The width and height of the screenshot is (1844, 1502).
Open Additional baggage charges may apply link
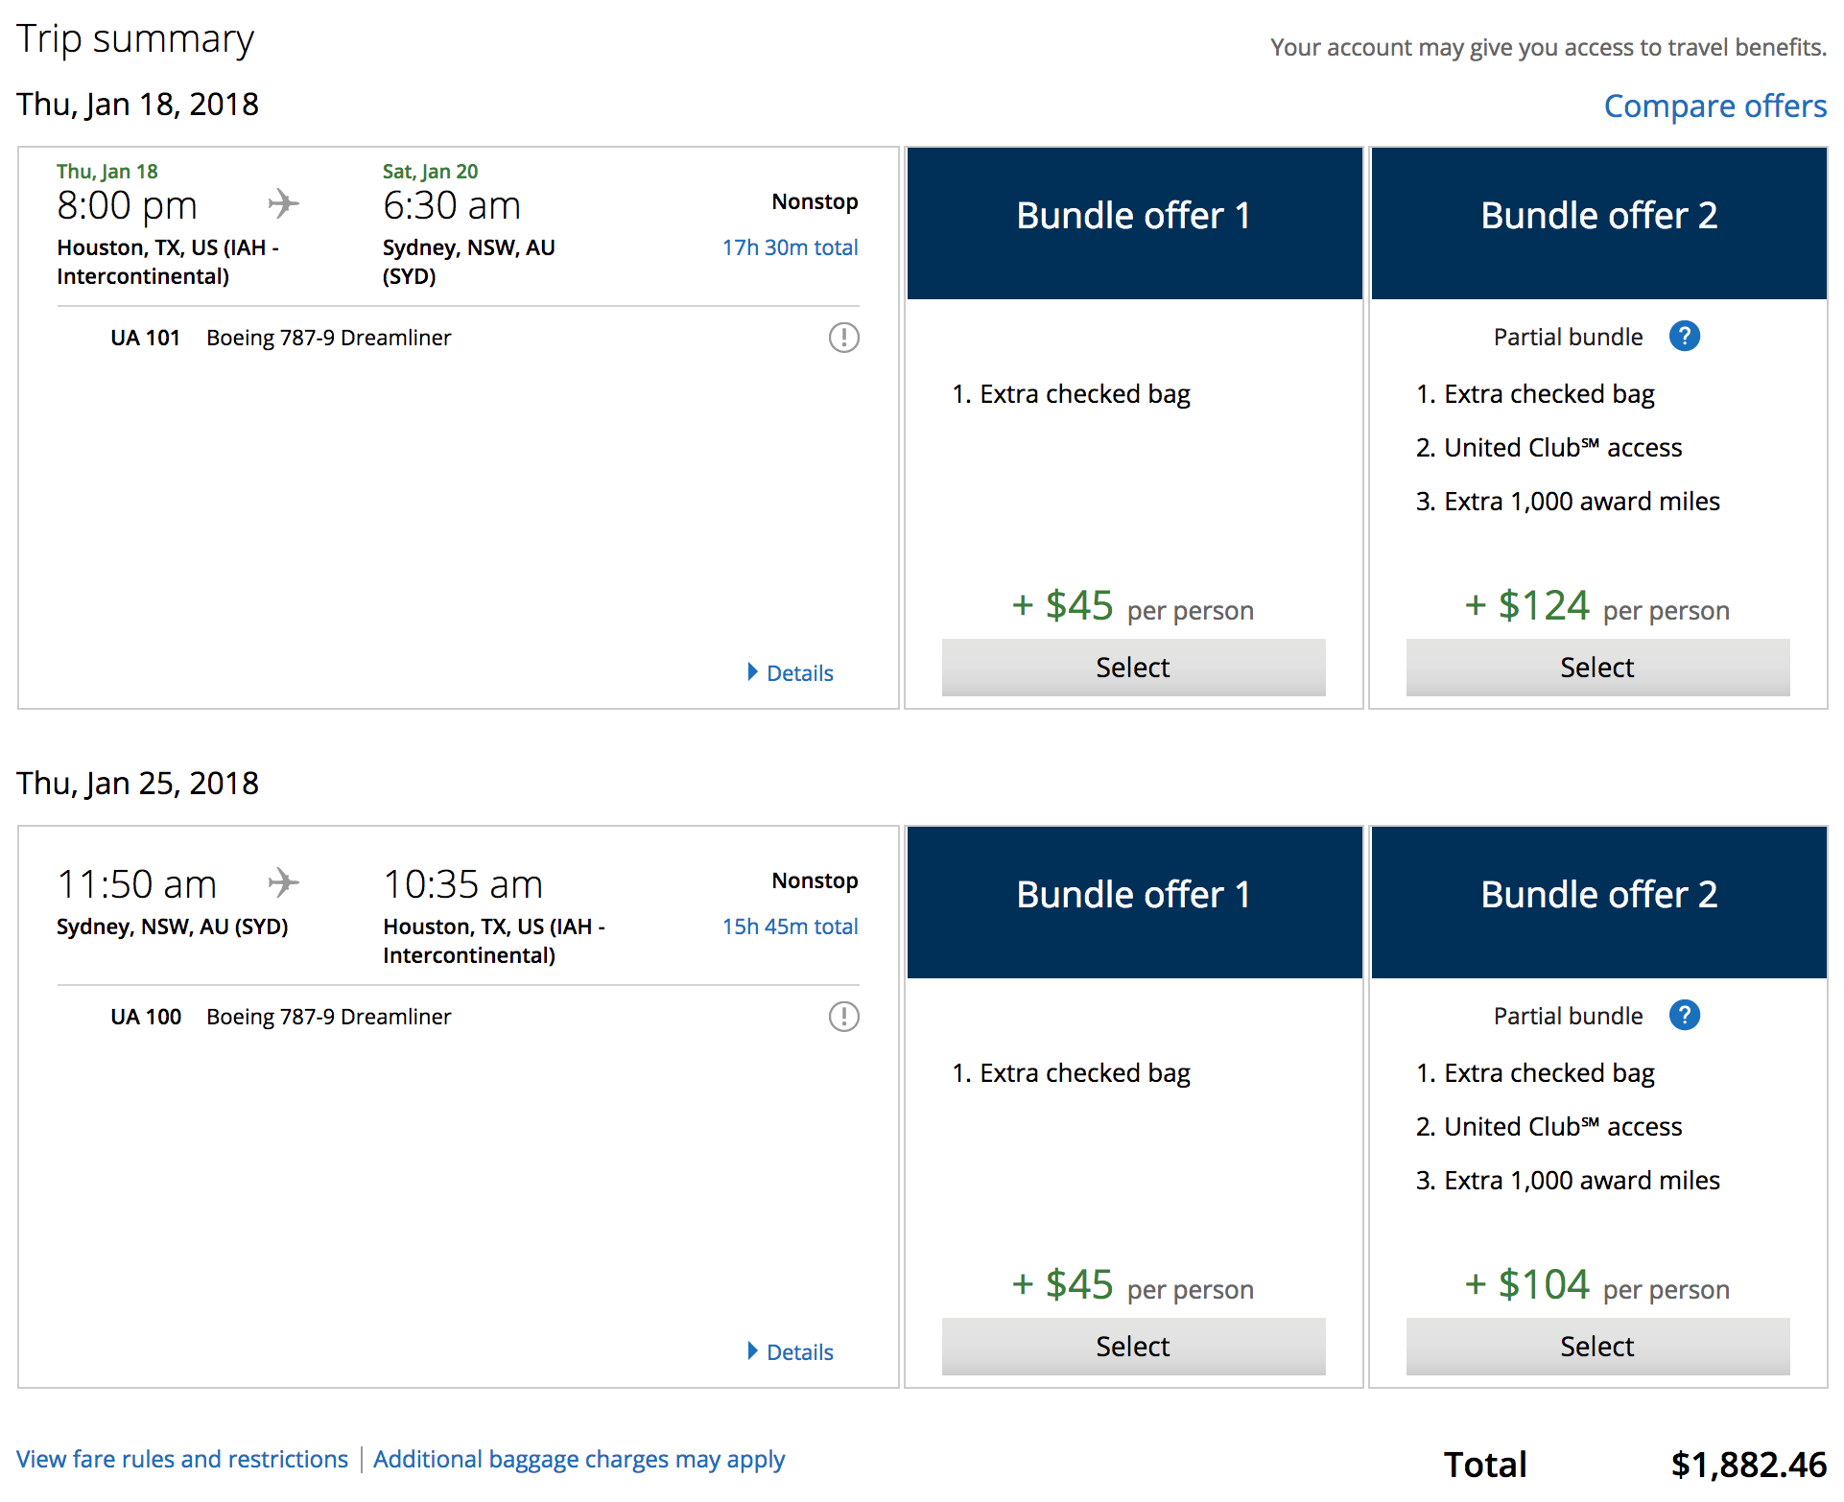click(579, 1460)
